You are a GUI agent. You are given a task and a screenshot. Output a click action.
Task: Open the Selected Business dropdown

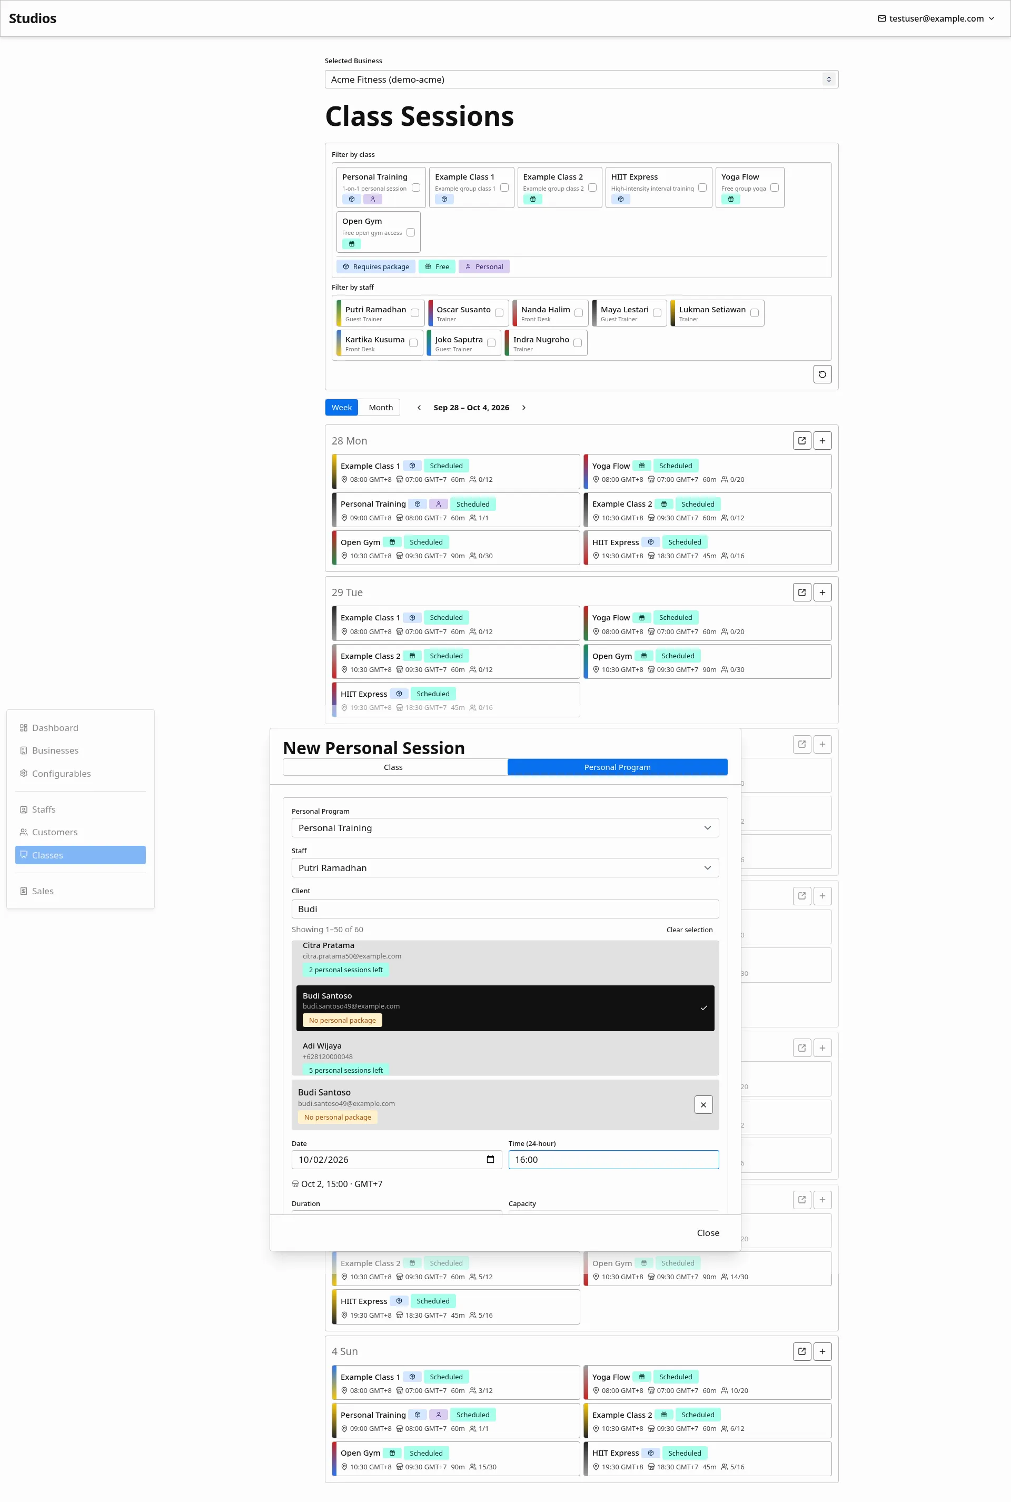point(581,80)
